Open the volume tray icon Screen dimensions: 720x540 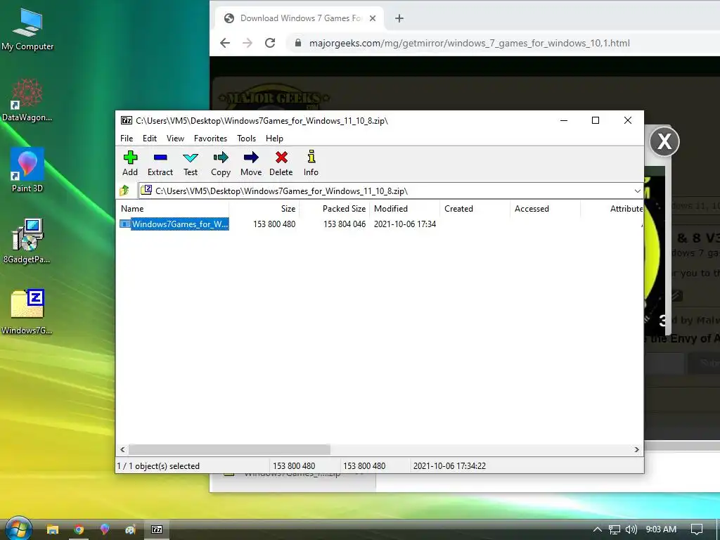click(631, 529)
